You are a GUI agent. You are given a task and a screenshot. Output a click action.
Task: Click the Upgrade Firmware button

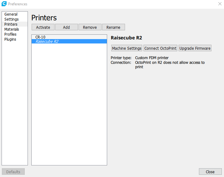pos(195,48)
